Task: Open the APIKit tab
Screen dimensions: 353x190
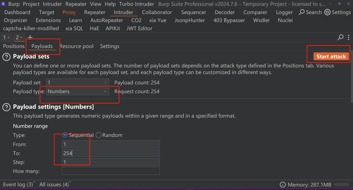Action: (x=112, y=28)
